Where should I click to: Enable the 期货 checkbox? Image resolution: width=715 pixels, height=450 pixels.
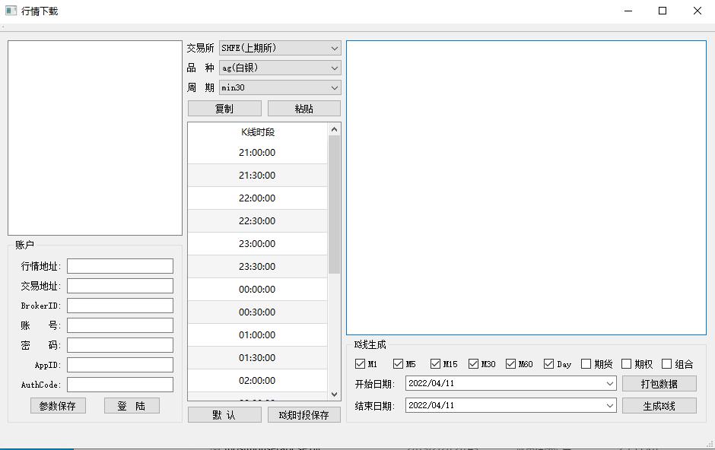tap(586, 364)
